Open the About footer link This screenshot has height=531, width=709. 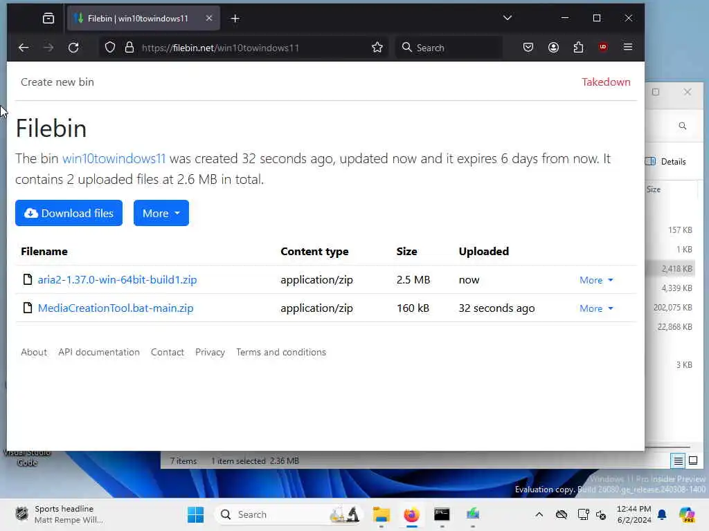point(34,352)
